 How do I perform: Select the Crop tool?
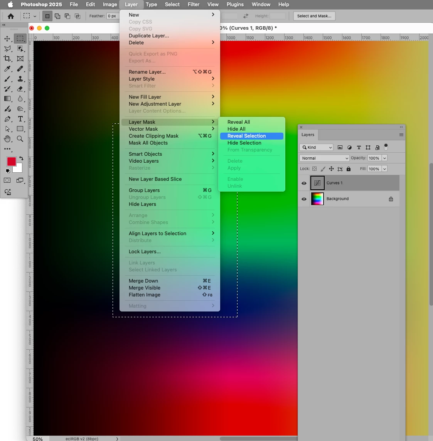coord(7,59)
